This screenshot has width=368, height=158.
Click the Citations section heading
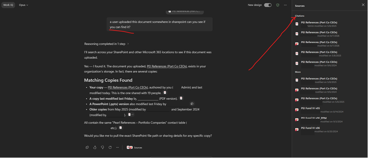[300, 16]
